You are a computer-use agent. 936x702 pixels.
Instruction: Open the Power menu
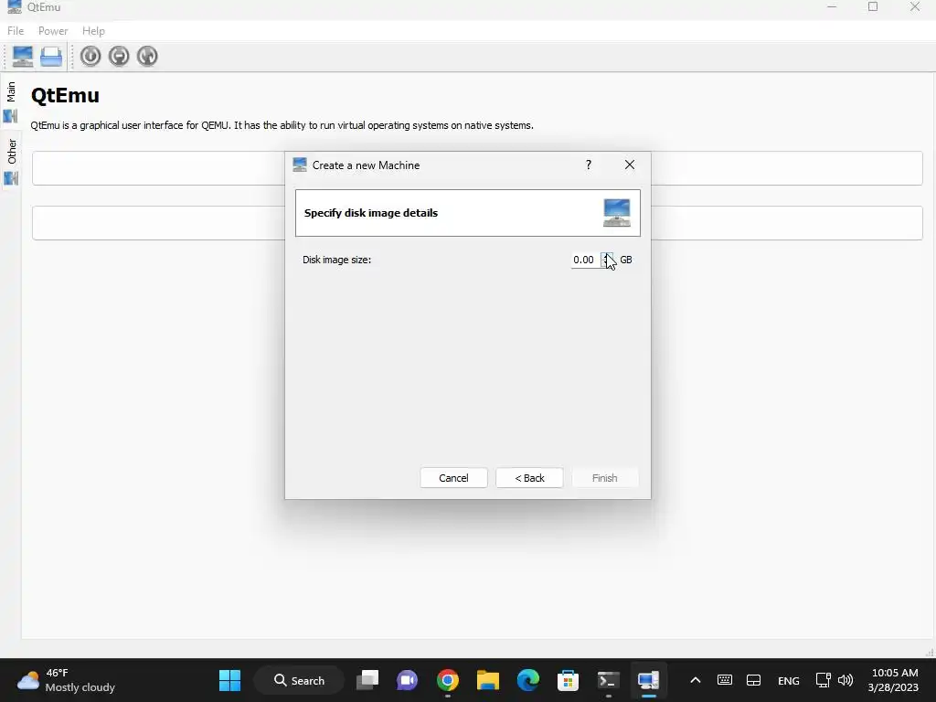pos(53,31)
